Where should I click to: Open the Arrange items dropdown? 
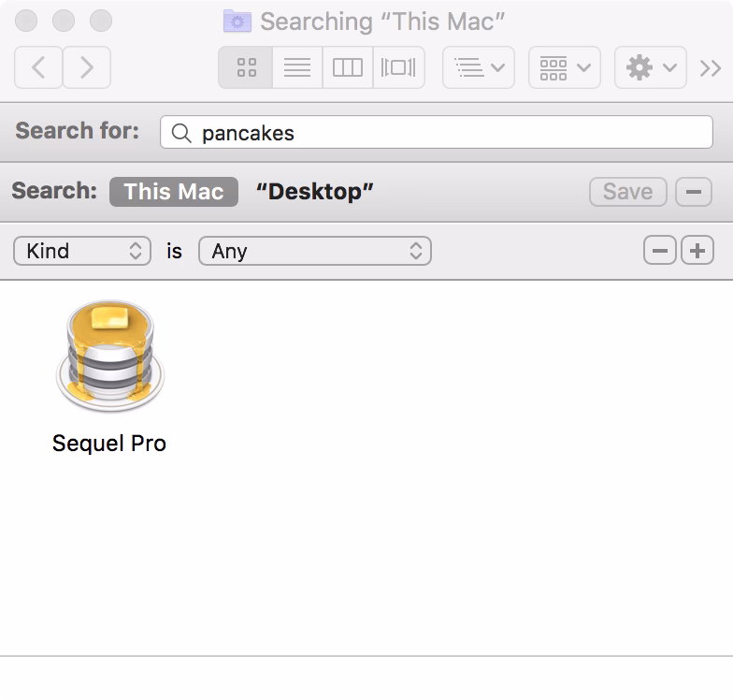pos(479,67)
